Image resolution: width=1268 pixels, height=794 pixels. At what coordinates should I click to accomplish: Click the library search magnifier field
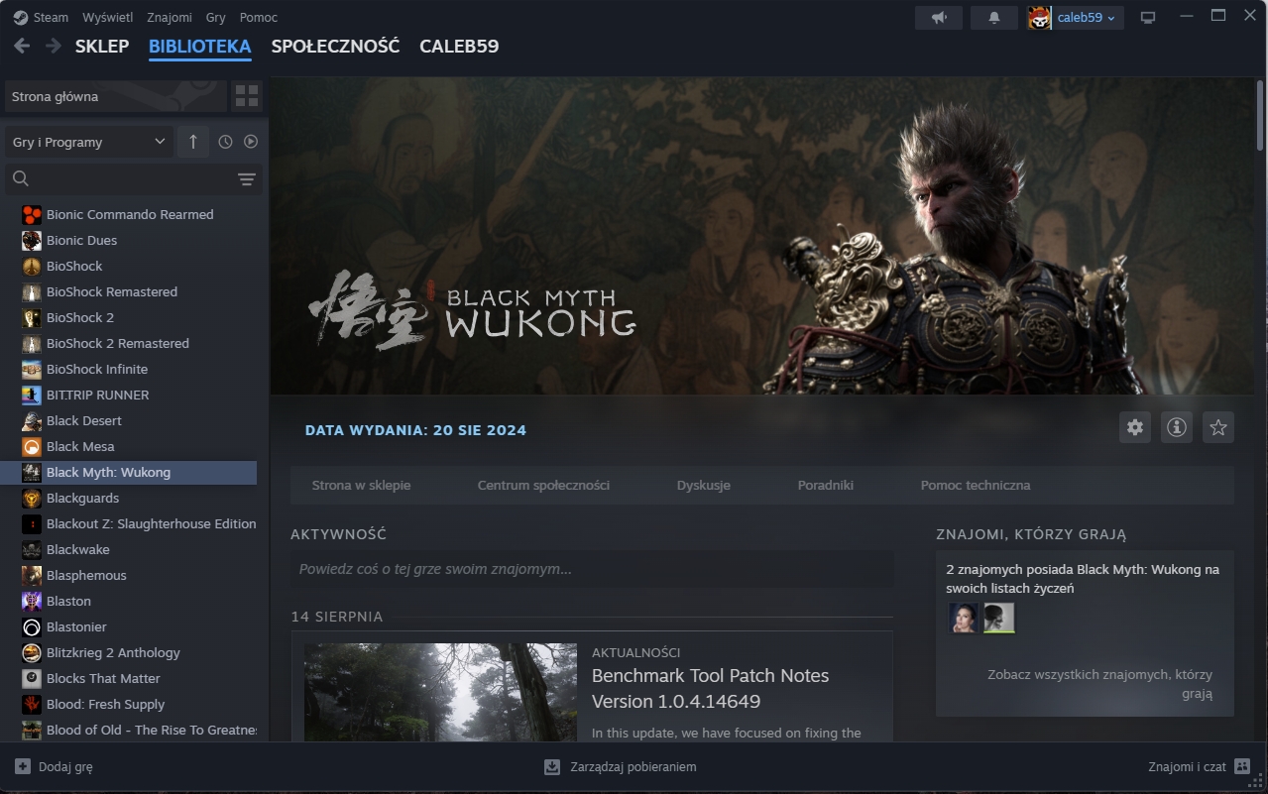tap(134, 178)
